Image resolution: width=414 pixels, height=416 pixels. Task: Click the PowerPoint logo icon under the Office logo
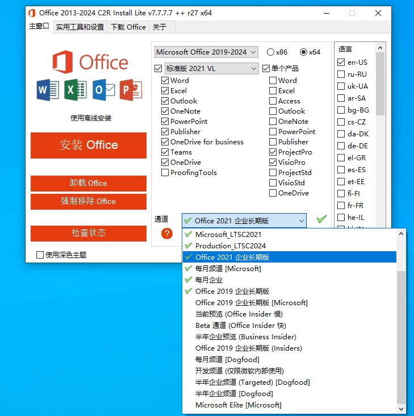[131, 90]
